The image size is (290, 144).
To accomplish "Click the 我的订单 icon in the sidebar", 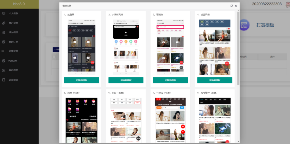I will coord(4,42).
